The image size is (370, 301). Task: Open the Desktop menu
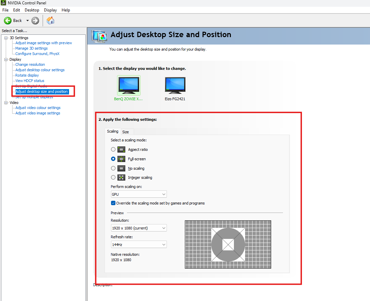[32, 10]
